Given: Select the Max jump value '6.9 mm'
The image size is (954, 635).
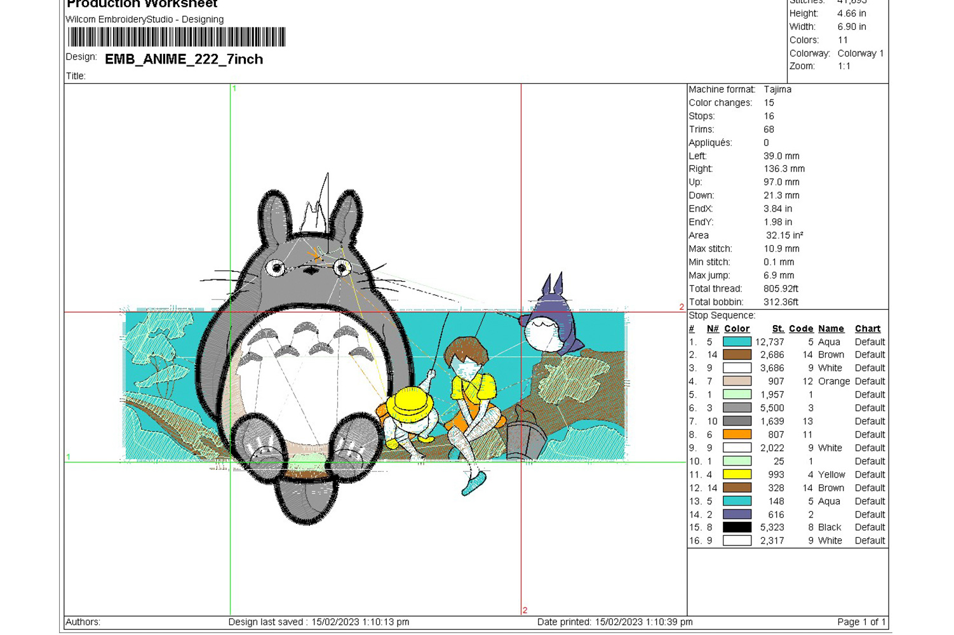Looking at the screenshot, I should [x=779, y=276].
